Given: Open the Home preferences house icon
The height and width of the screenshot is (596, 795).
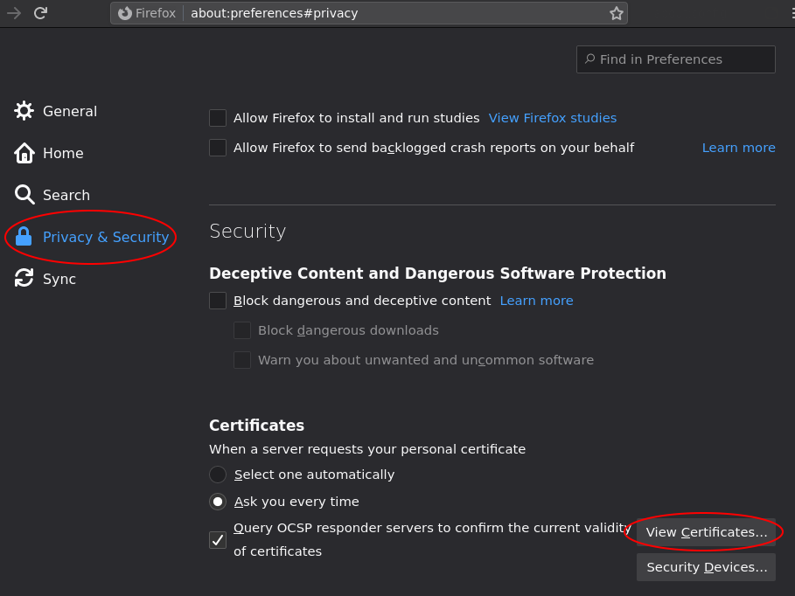Looking at the screenshot, I should pyautogui.click(x=24, y=153).
